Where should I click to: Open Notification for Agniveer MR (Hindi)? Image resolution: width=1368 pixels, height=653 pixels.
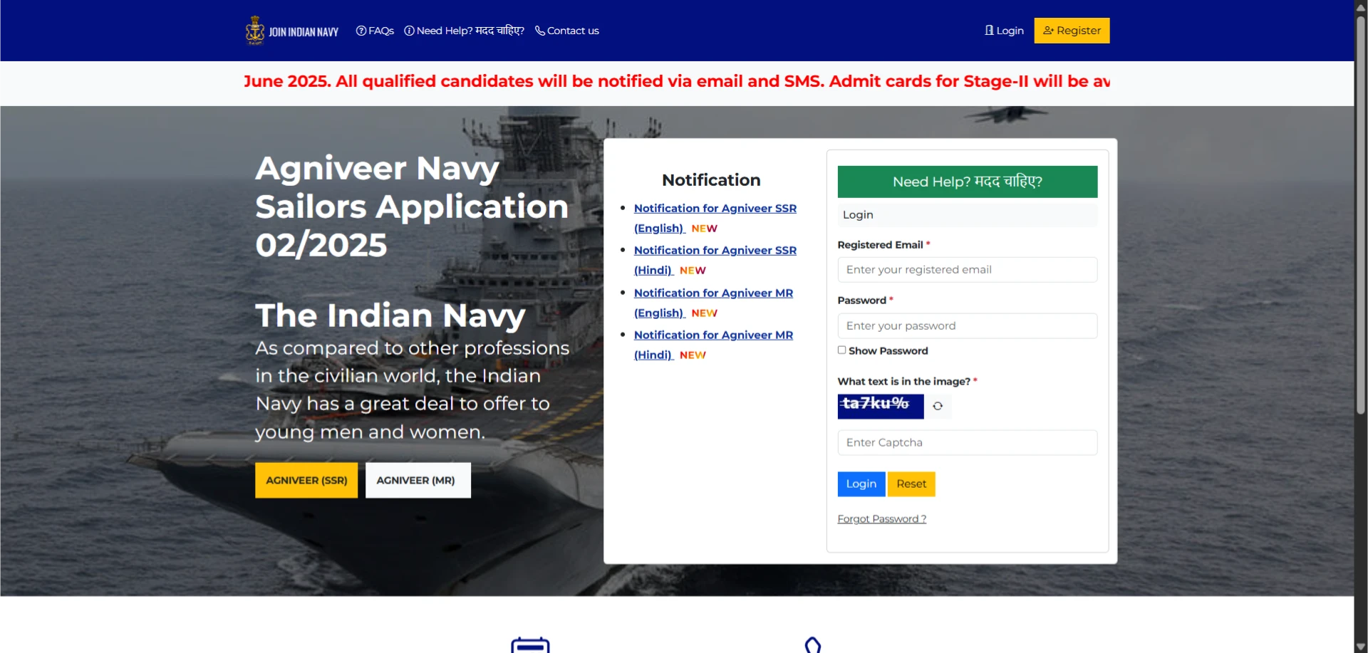tap(713, 345)
